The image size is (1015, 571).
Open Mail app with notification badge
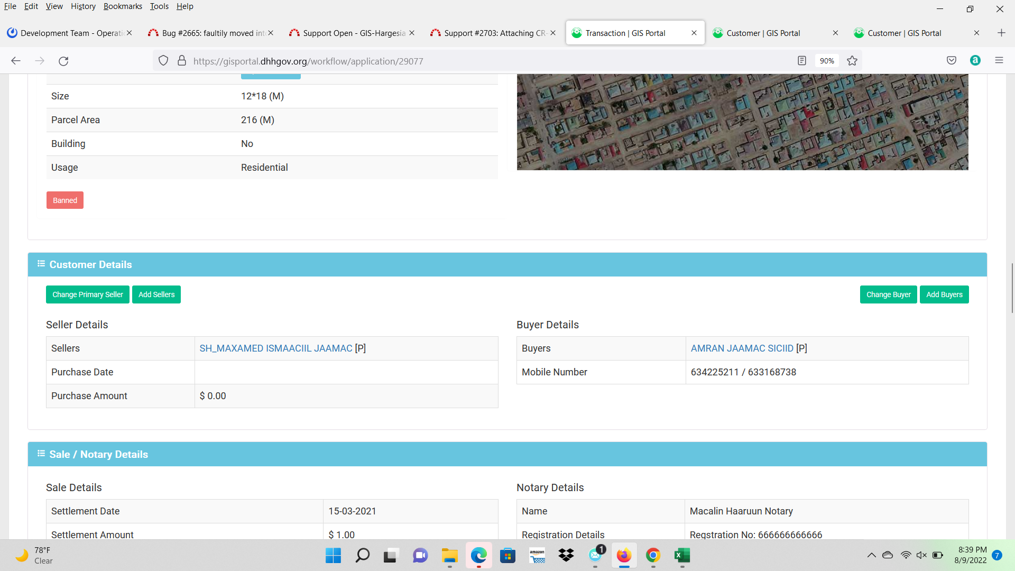596,556
